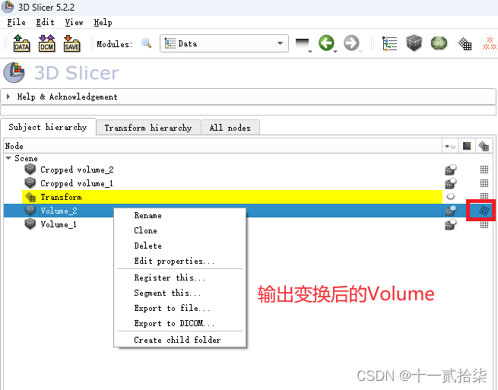Open the module history dropdown icon
The width and height of the screenshot is (498, 390).
point(303,44)
